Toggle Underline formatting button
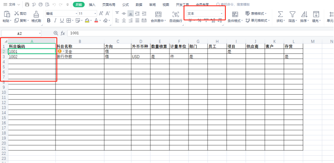Viewport: 334px width, 163px height. click(62, 20)
